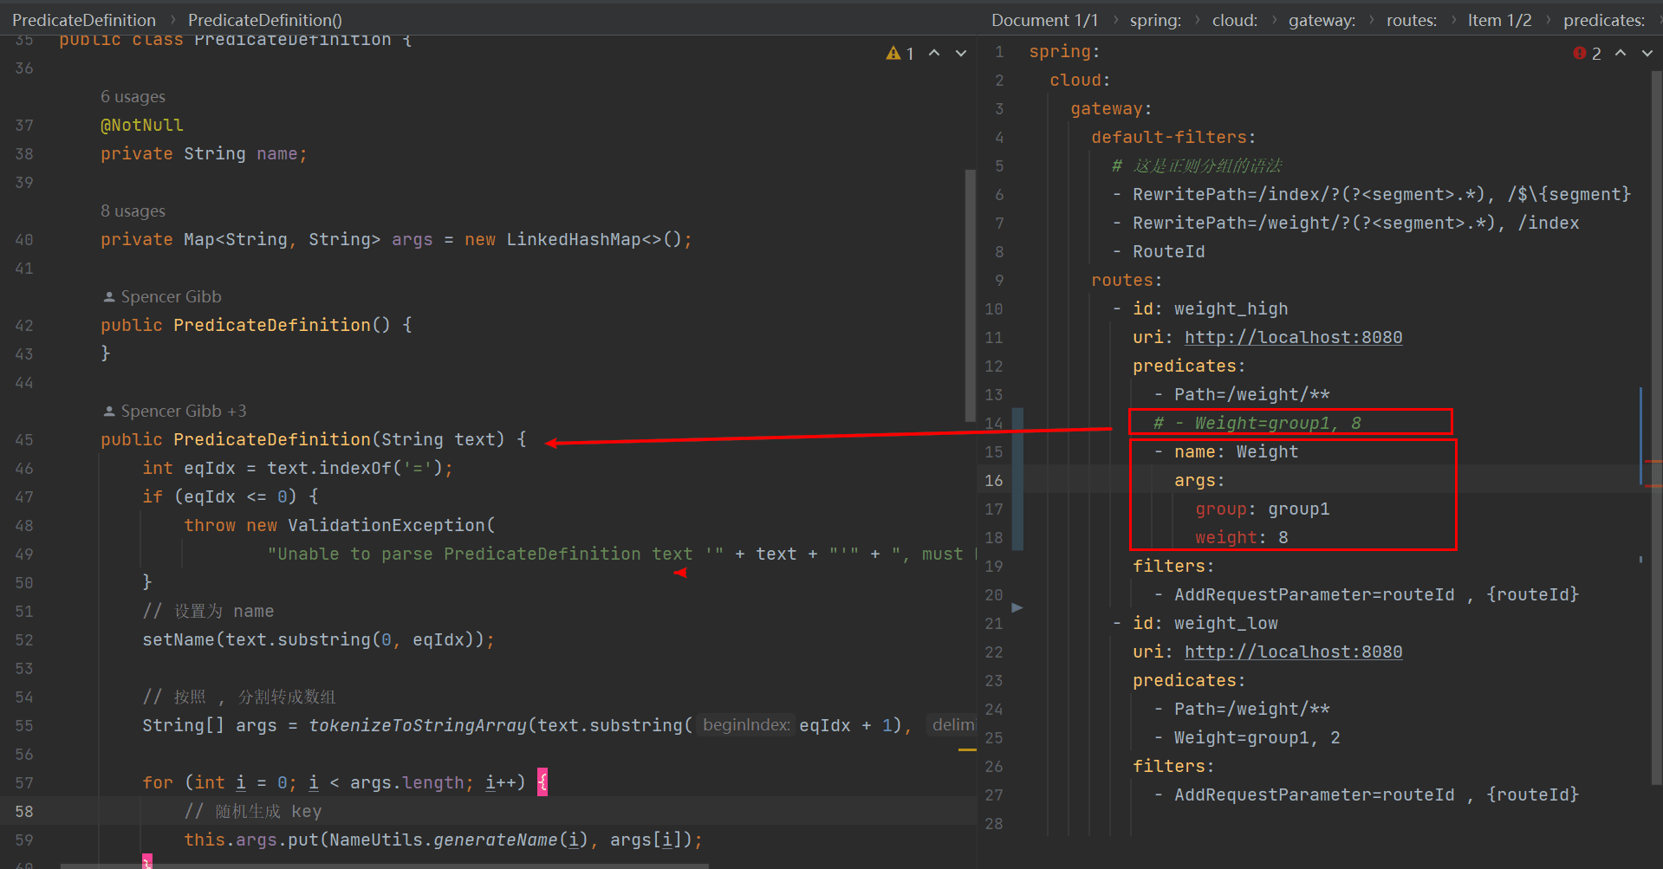Toggle a breakpoint at Java line 46

pos(24,469)
